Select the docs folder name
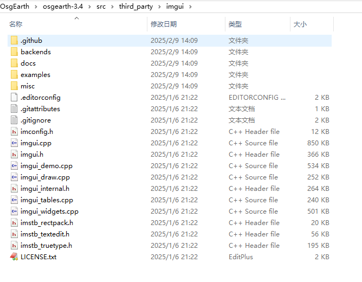Image resolution: width=362 pixels, height=282 pixels. click(x=28, y=63)
